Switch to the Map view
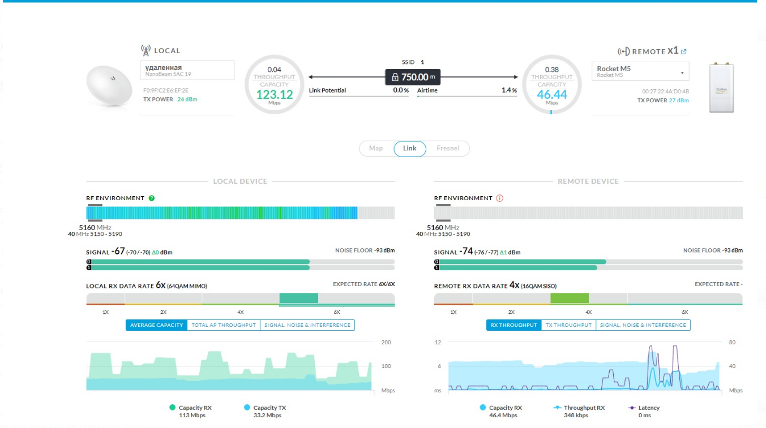Image resolution: width=766 pixels, height=428 pixels. point(376,148)
